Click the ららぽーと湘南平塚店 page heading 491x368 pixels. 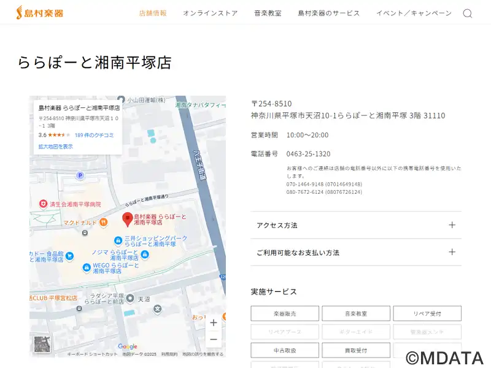(95, 63)
